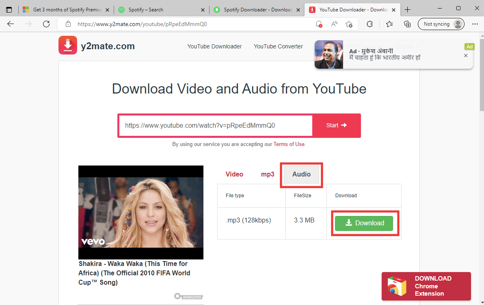Open the blocked notifications bell icon

coord(319,24)
